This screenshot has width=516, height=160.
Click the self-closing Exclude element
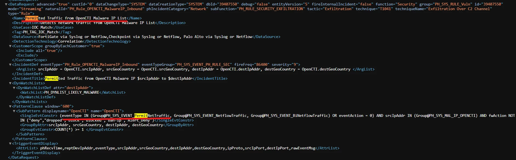point(27,55)
